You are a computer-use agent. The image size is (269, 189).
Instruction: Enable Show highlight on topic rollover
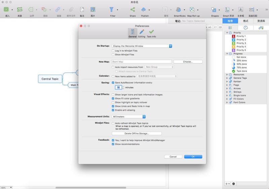(113, 102)
